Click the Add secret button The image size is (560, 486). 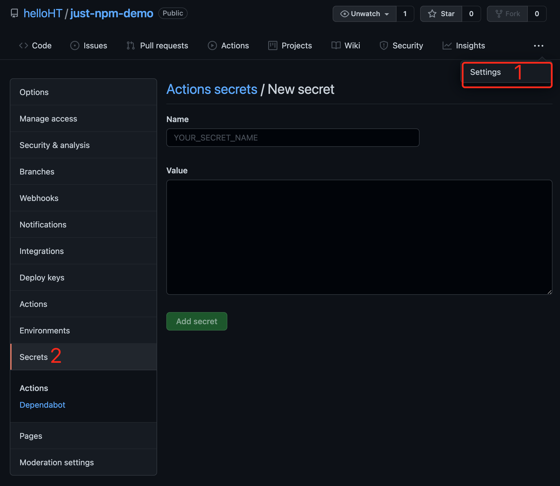pos(197,321)
